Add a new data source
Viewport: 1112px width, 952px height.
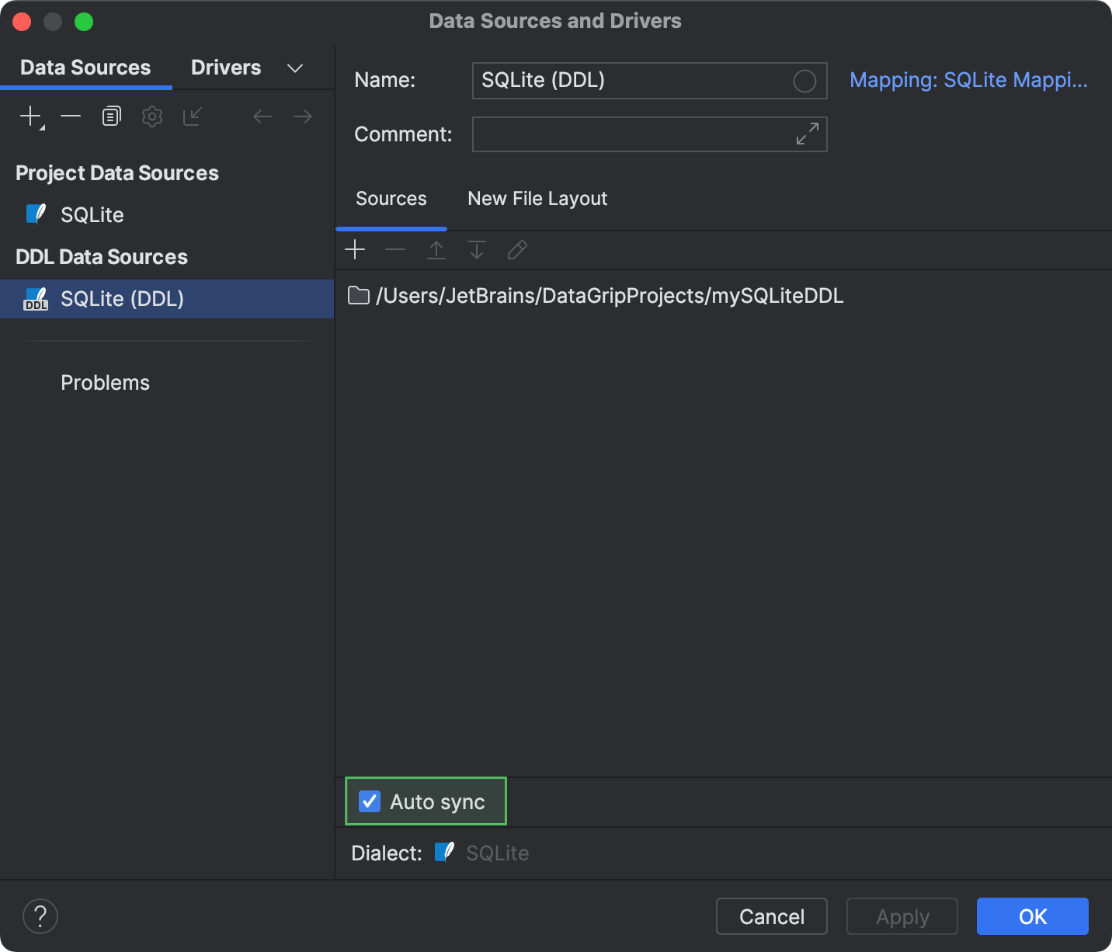coord(30,116)
